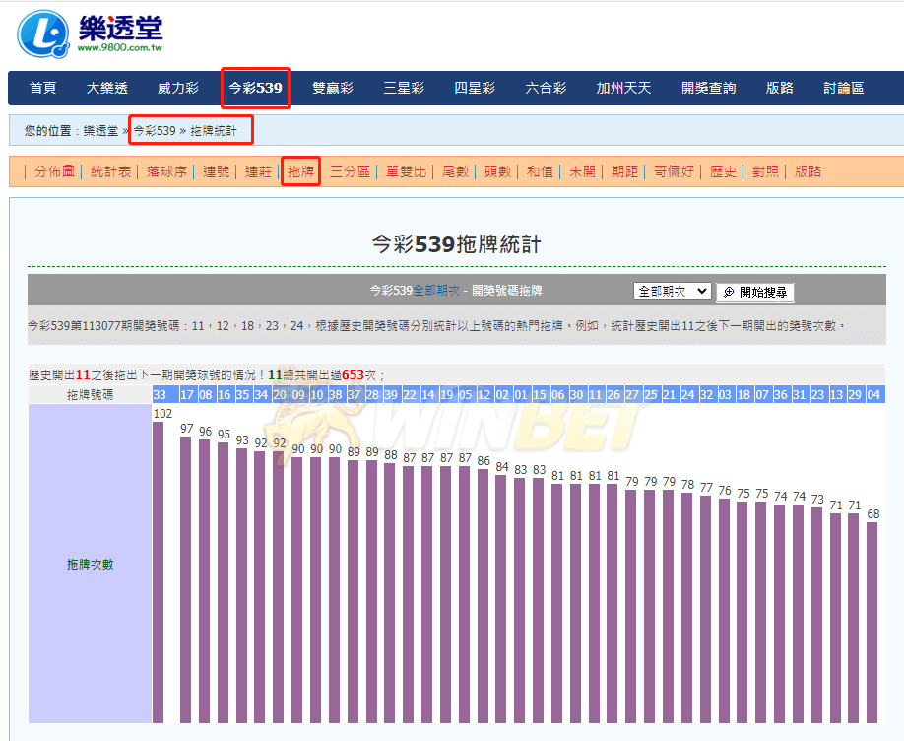Open the 首頁 menu item
This screenshot has height=741, width=904.
pyautogui.click(x=43, y=88)
